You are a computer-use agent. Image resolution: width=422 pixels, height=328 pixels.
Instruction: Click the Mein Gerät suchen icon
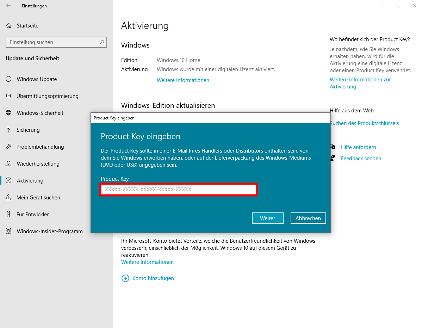[x=8, y=198]
